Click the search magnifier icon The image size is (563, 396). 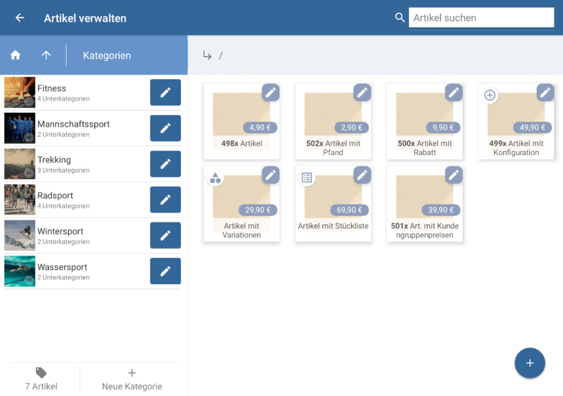(x=400, y=18)
